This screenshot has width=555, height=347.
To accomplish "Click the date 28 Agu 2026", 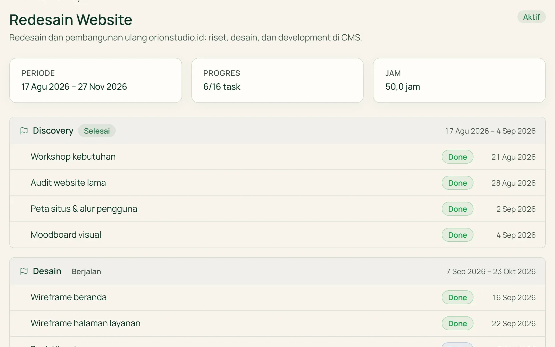I will click(513, 183).
